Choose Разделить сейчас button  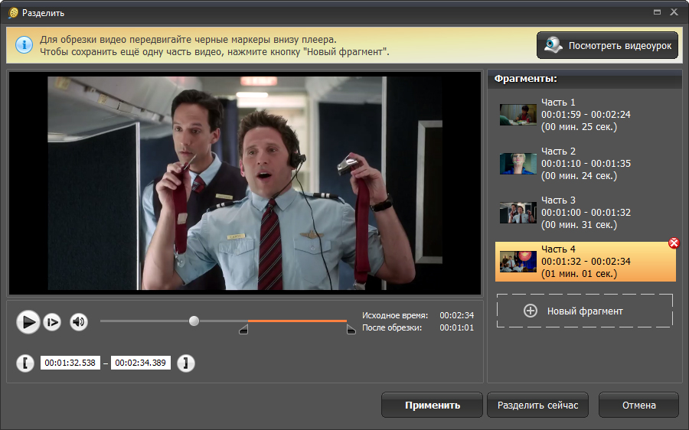(x=537, y=405)
